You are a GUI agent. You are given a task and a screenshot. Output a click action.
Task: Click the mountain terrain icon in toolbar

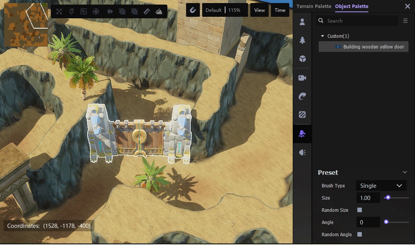[159, 11]
